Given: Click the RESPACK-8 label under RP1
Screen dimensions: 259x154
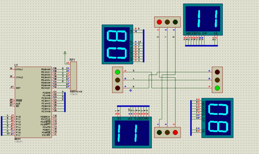Looking at the screenshot, I should point(76,92).
